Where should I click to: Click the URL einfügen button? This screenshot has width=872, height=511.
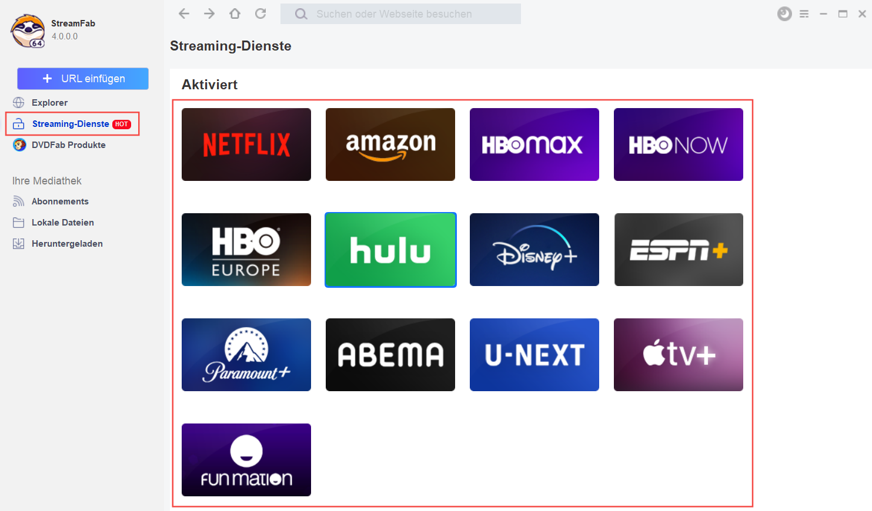[83, 79]
